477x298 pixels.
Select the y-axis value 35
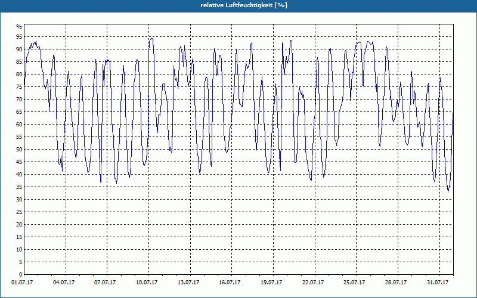(x=19, y=187)
